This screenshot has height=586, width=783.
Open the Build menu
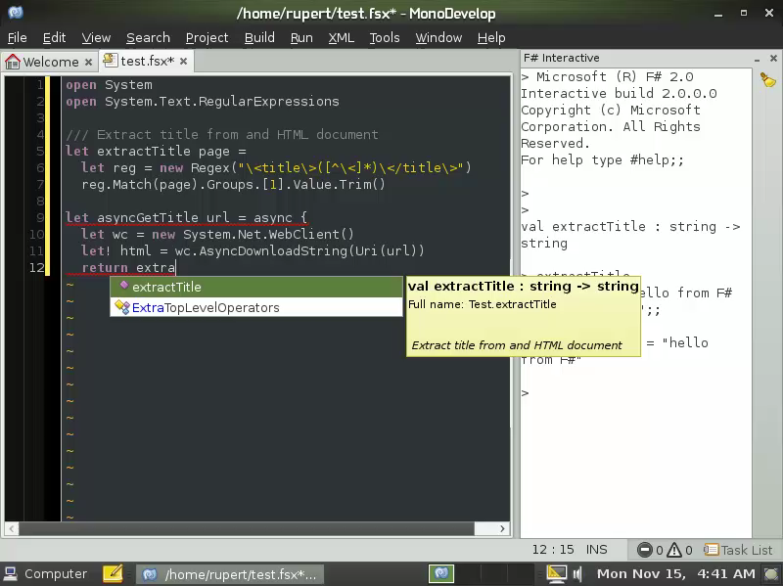(x=259, y=37)
